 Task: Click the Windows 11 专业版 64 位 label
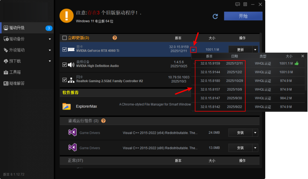(x=95, y=21)
